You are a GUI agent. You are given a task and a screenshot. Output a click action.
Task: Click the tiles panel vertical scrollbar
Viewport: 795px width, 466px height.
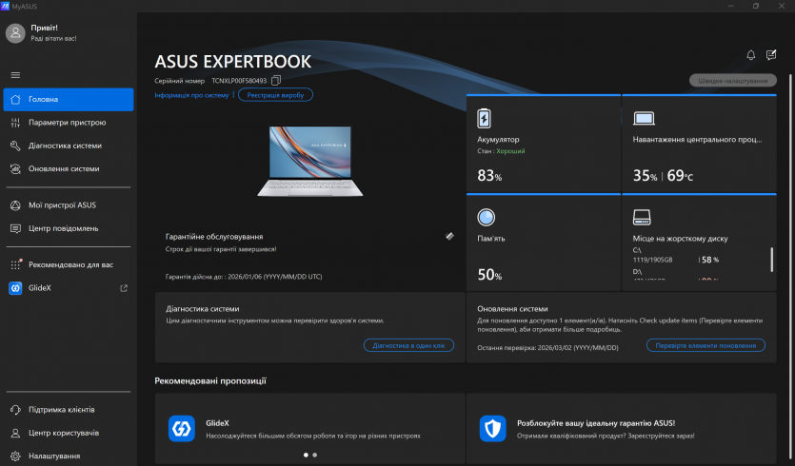tap(772, 260)
